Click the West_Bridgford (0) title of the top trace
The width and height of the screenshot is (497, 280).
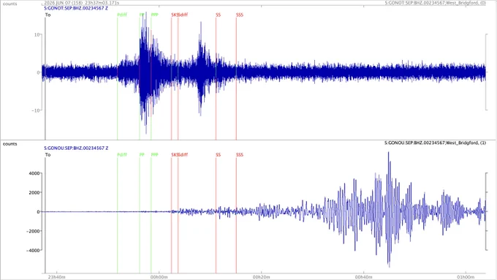435,3
